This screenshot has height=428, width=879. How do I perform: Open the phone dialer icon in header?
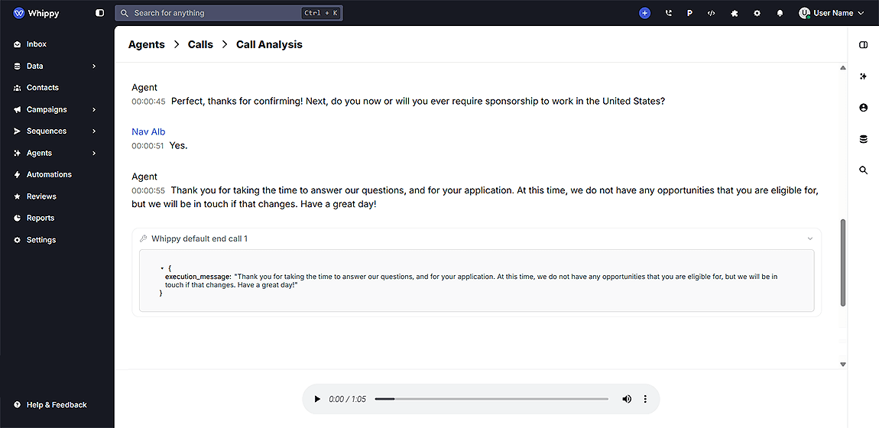(x=668, y=13)
